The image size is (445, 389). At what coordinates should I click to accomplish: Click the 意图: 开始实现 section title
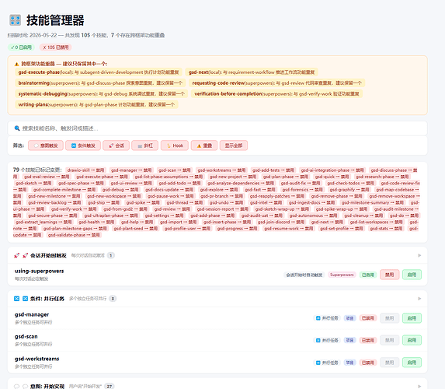[x=47, y=386]
